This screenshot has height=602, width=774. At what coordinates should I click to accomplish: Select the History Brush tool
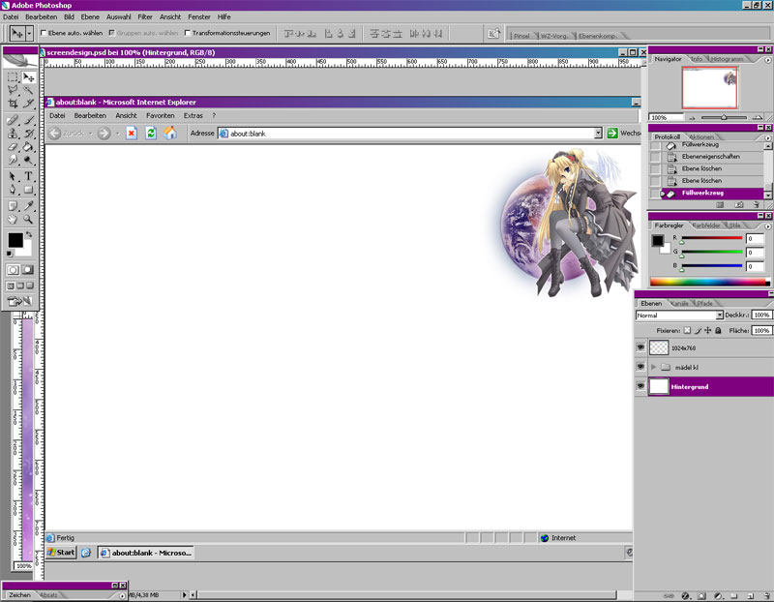[x=29, y=134]
